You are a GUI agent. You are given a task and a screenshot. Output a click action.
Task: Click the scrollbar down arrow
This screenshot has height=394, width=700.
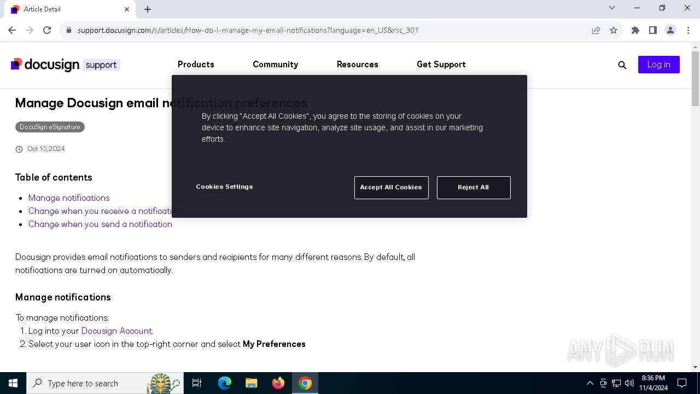coord(695,367)
